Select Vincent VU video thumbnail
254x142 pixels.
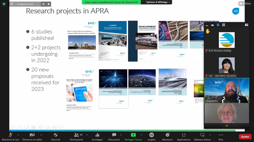226,90
